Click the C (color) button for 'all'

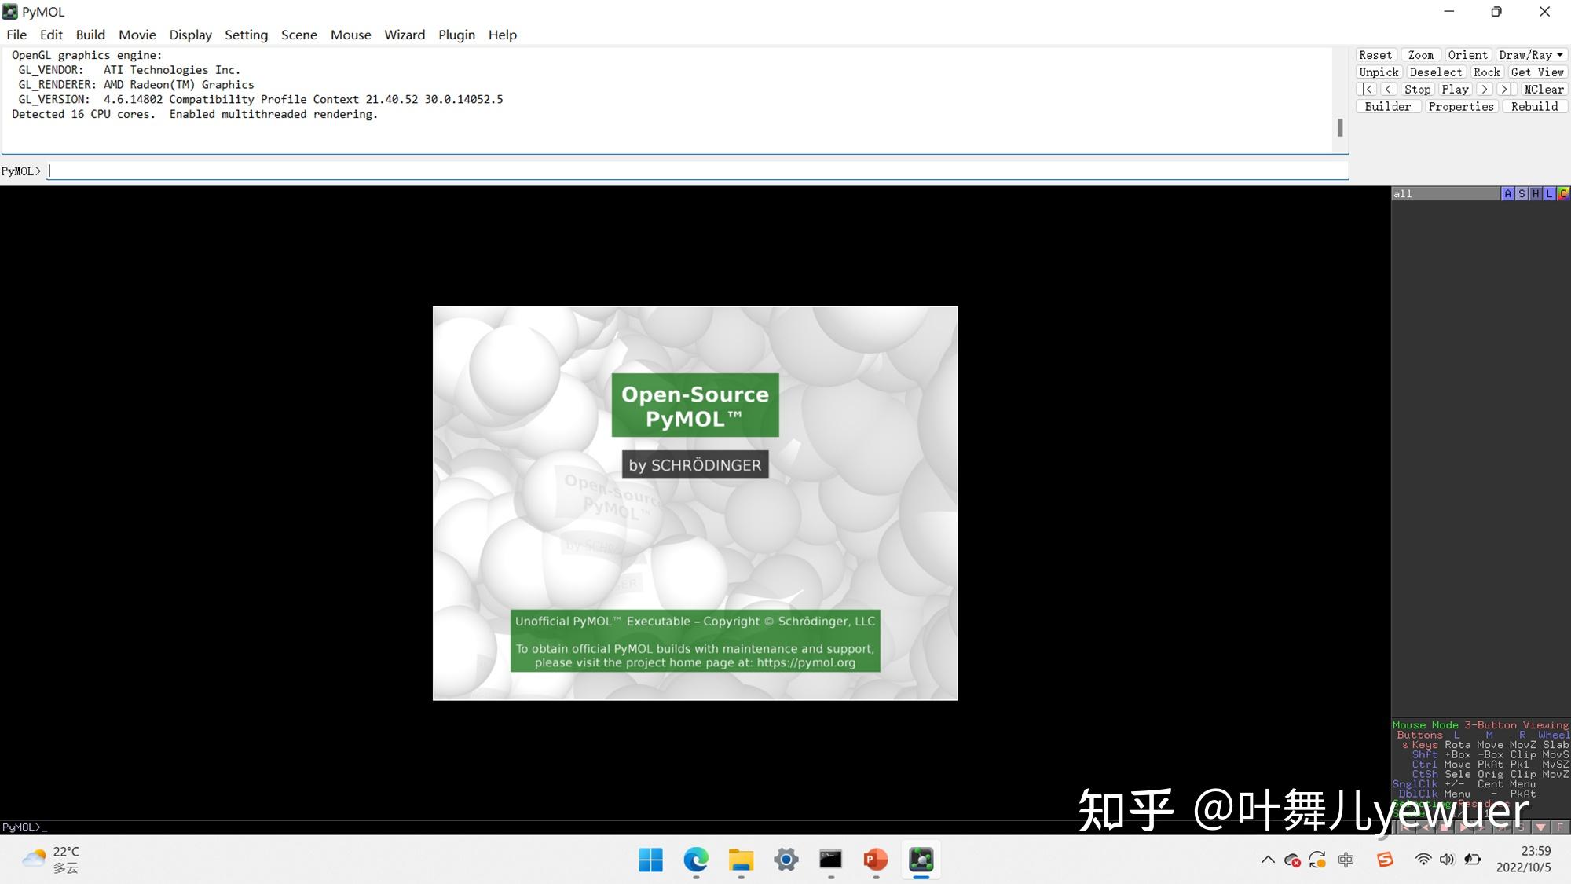coord(1563,193)
